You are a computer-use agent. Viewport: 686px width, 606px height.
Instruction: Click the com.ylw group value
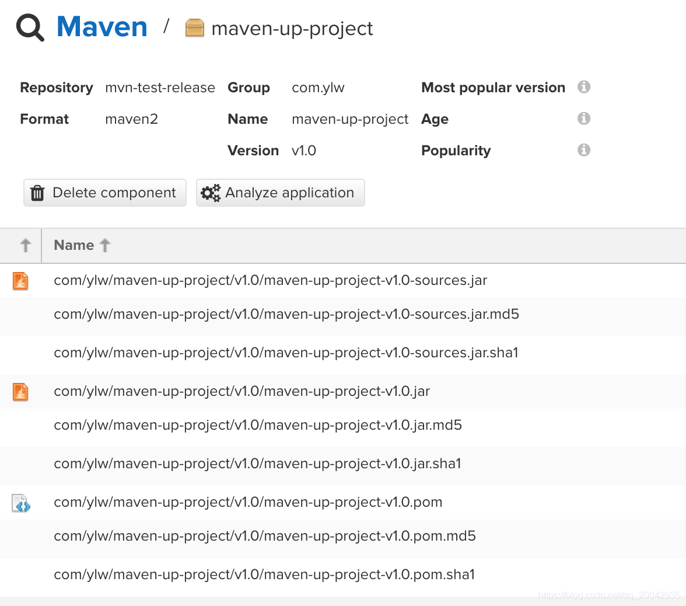pyautogui.click(x=318, y=88)
